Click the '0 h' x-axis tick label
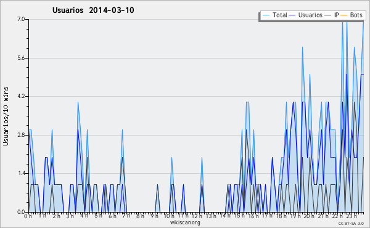Image resolution: width=370 pixels, height=228 pixels. 28,216
